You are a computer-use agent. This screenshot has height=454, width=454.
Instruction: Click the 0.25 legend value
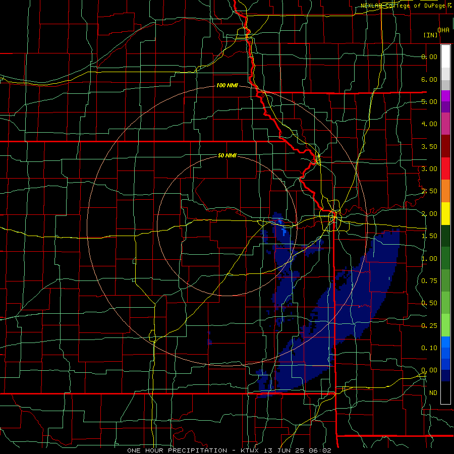click(429, 326)
